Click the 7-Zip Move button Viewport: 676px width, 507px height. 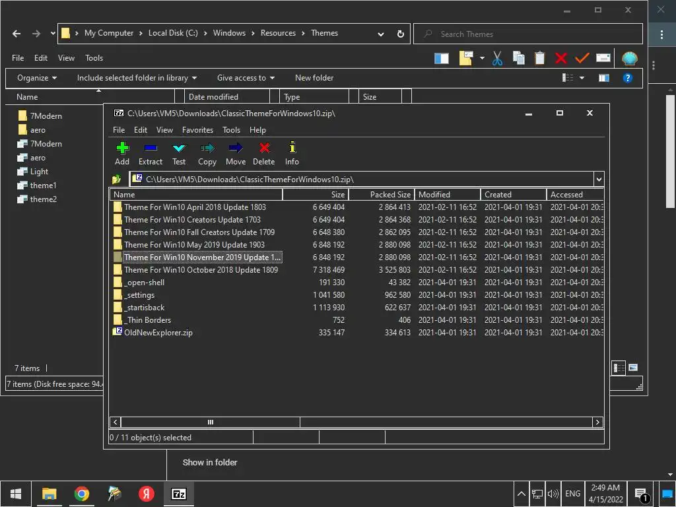coord(236,154)
